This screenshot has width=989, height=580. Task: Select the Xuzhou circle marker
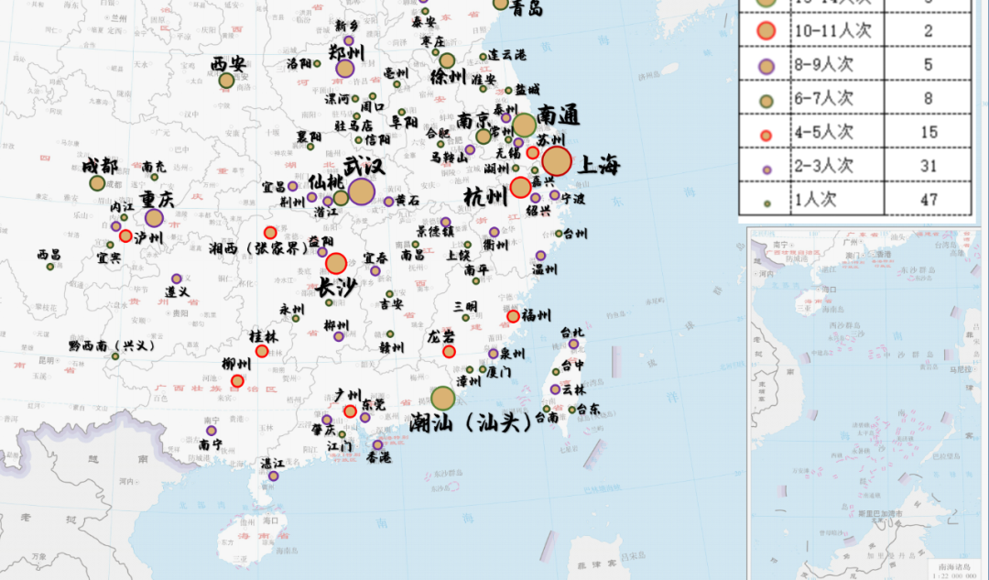pyautogui.click(x=447, y=60)
